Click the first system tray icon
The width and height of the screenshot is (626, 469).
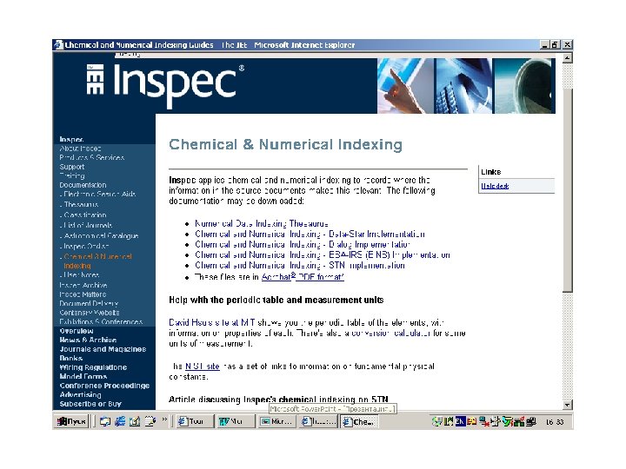click(436, 421)
